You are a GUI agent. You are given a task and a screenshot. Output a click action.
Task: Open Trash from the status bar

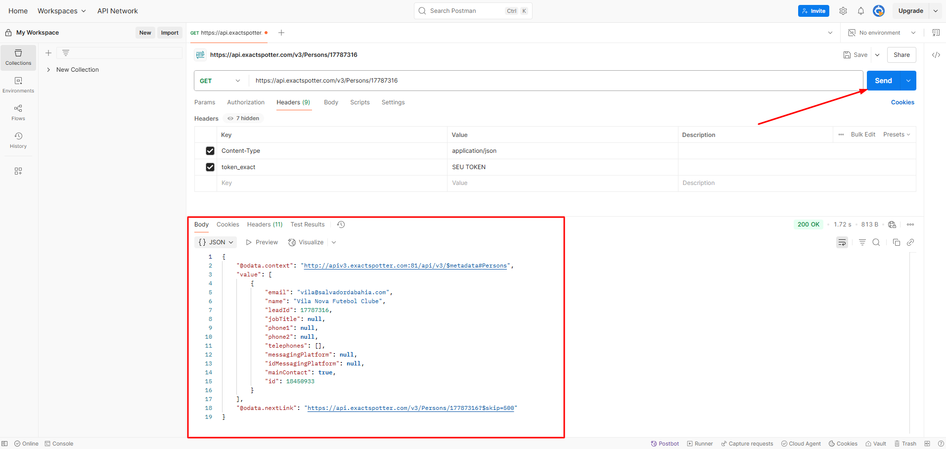pyautogui.click(x=905, y=444)
